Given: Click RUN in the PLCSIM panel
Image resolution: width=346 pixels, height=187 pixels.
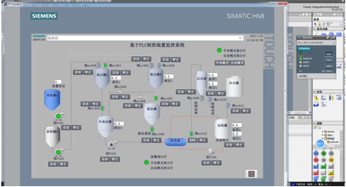Looking at the screenshot, I should 329,54.
